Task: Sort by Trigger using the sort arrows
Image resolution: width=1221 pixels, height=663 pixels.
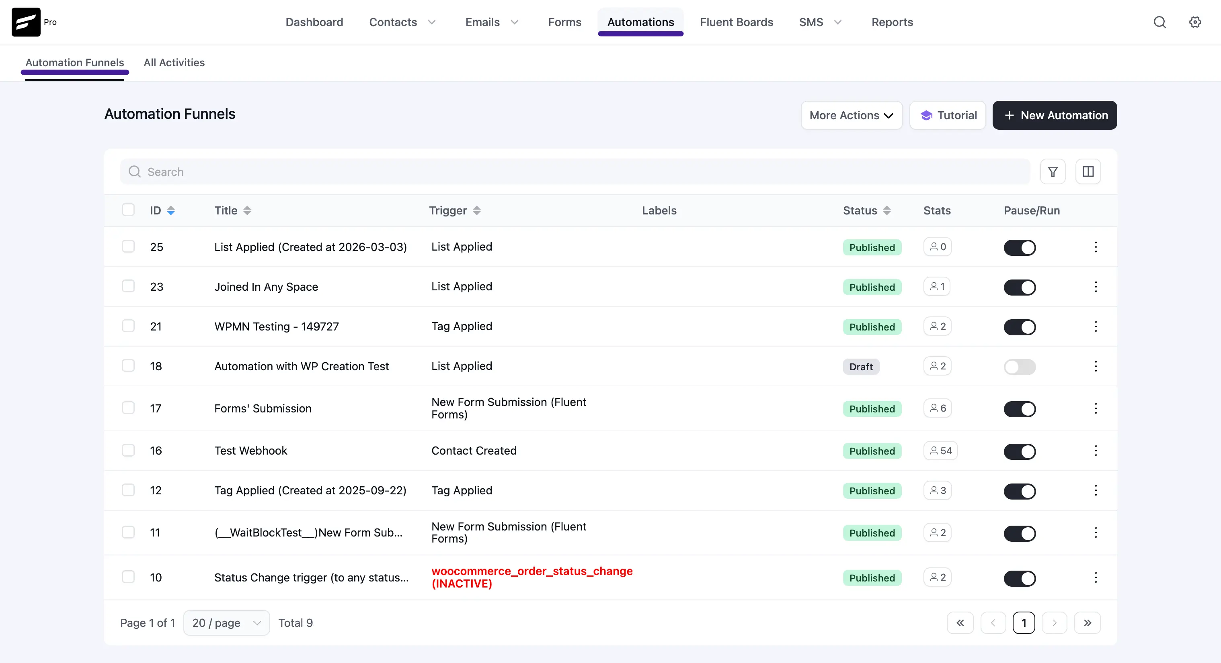Action: (x=477, y=211)
